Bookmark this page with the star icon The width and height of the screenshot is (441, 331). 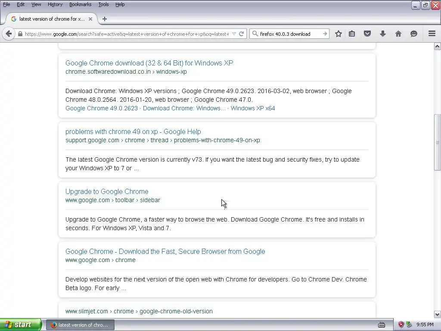339,34
